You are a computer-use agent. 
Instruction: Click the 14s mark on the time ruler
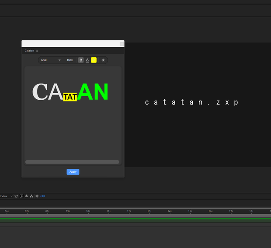(170, 211)
